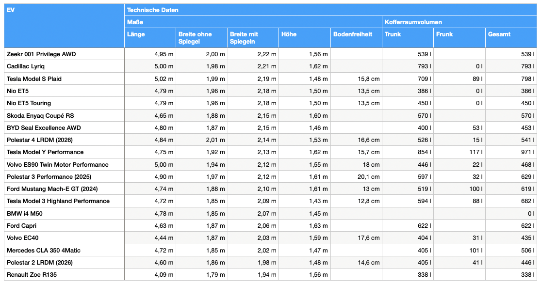Select the Ford Mustang Mach-E GT (2024) cell

click(64, 189)
